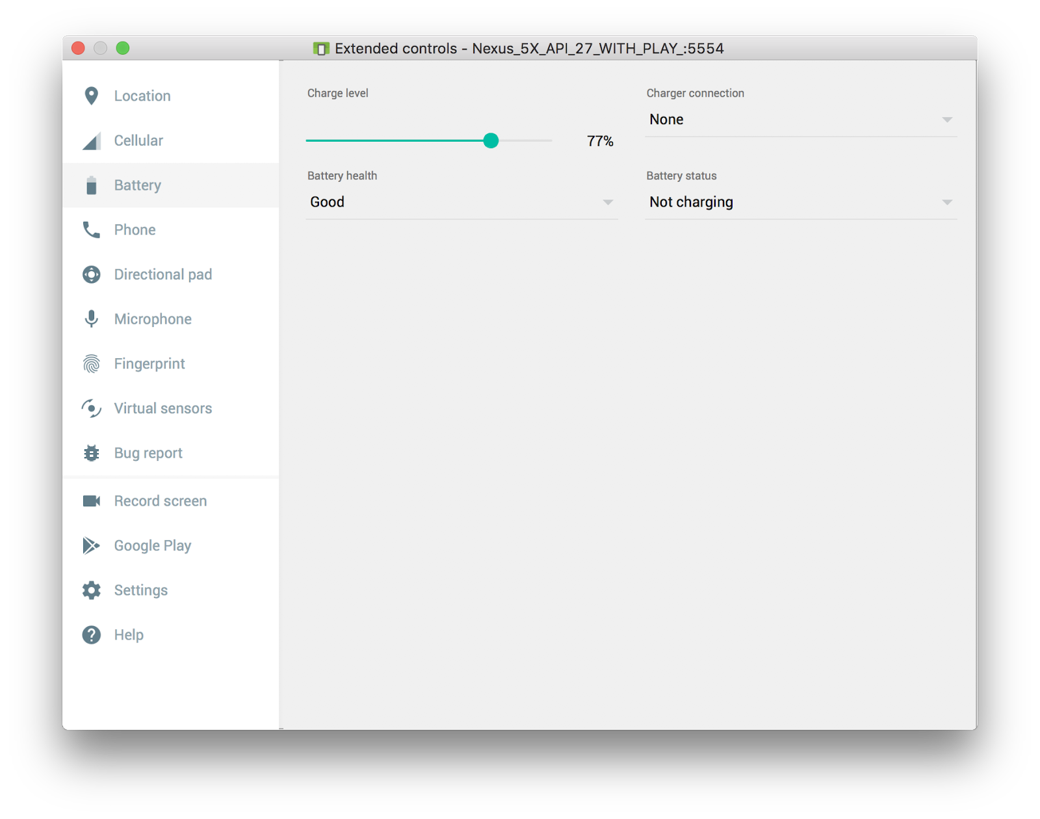
Task: Switch to the Battery tab
Action: pyautogui.click(x=138, y=186)
